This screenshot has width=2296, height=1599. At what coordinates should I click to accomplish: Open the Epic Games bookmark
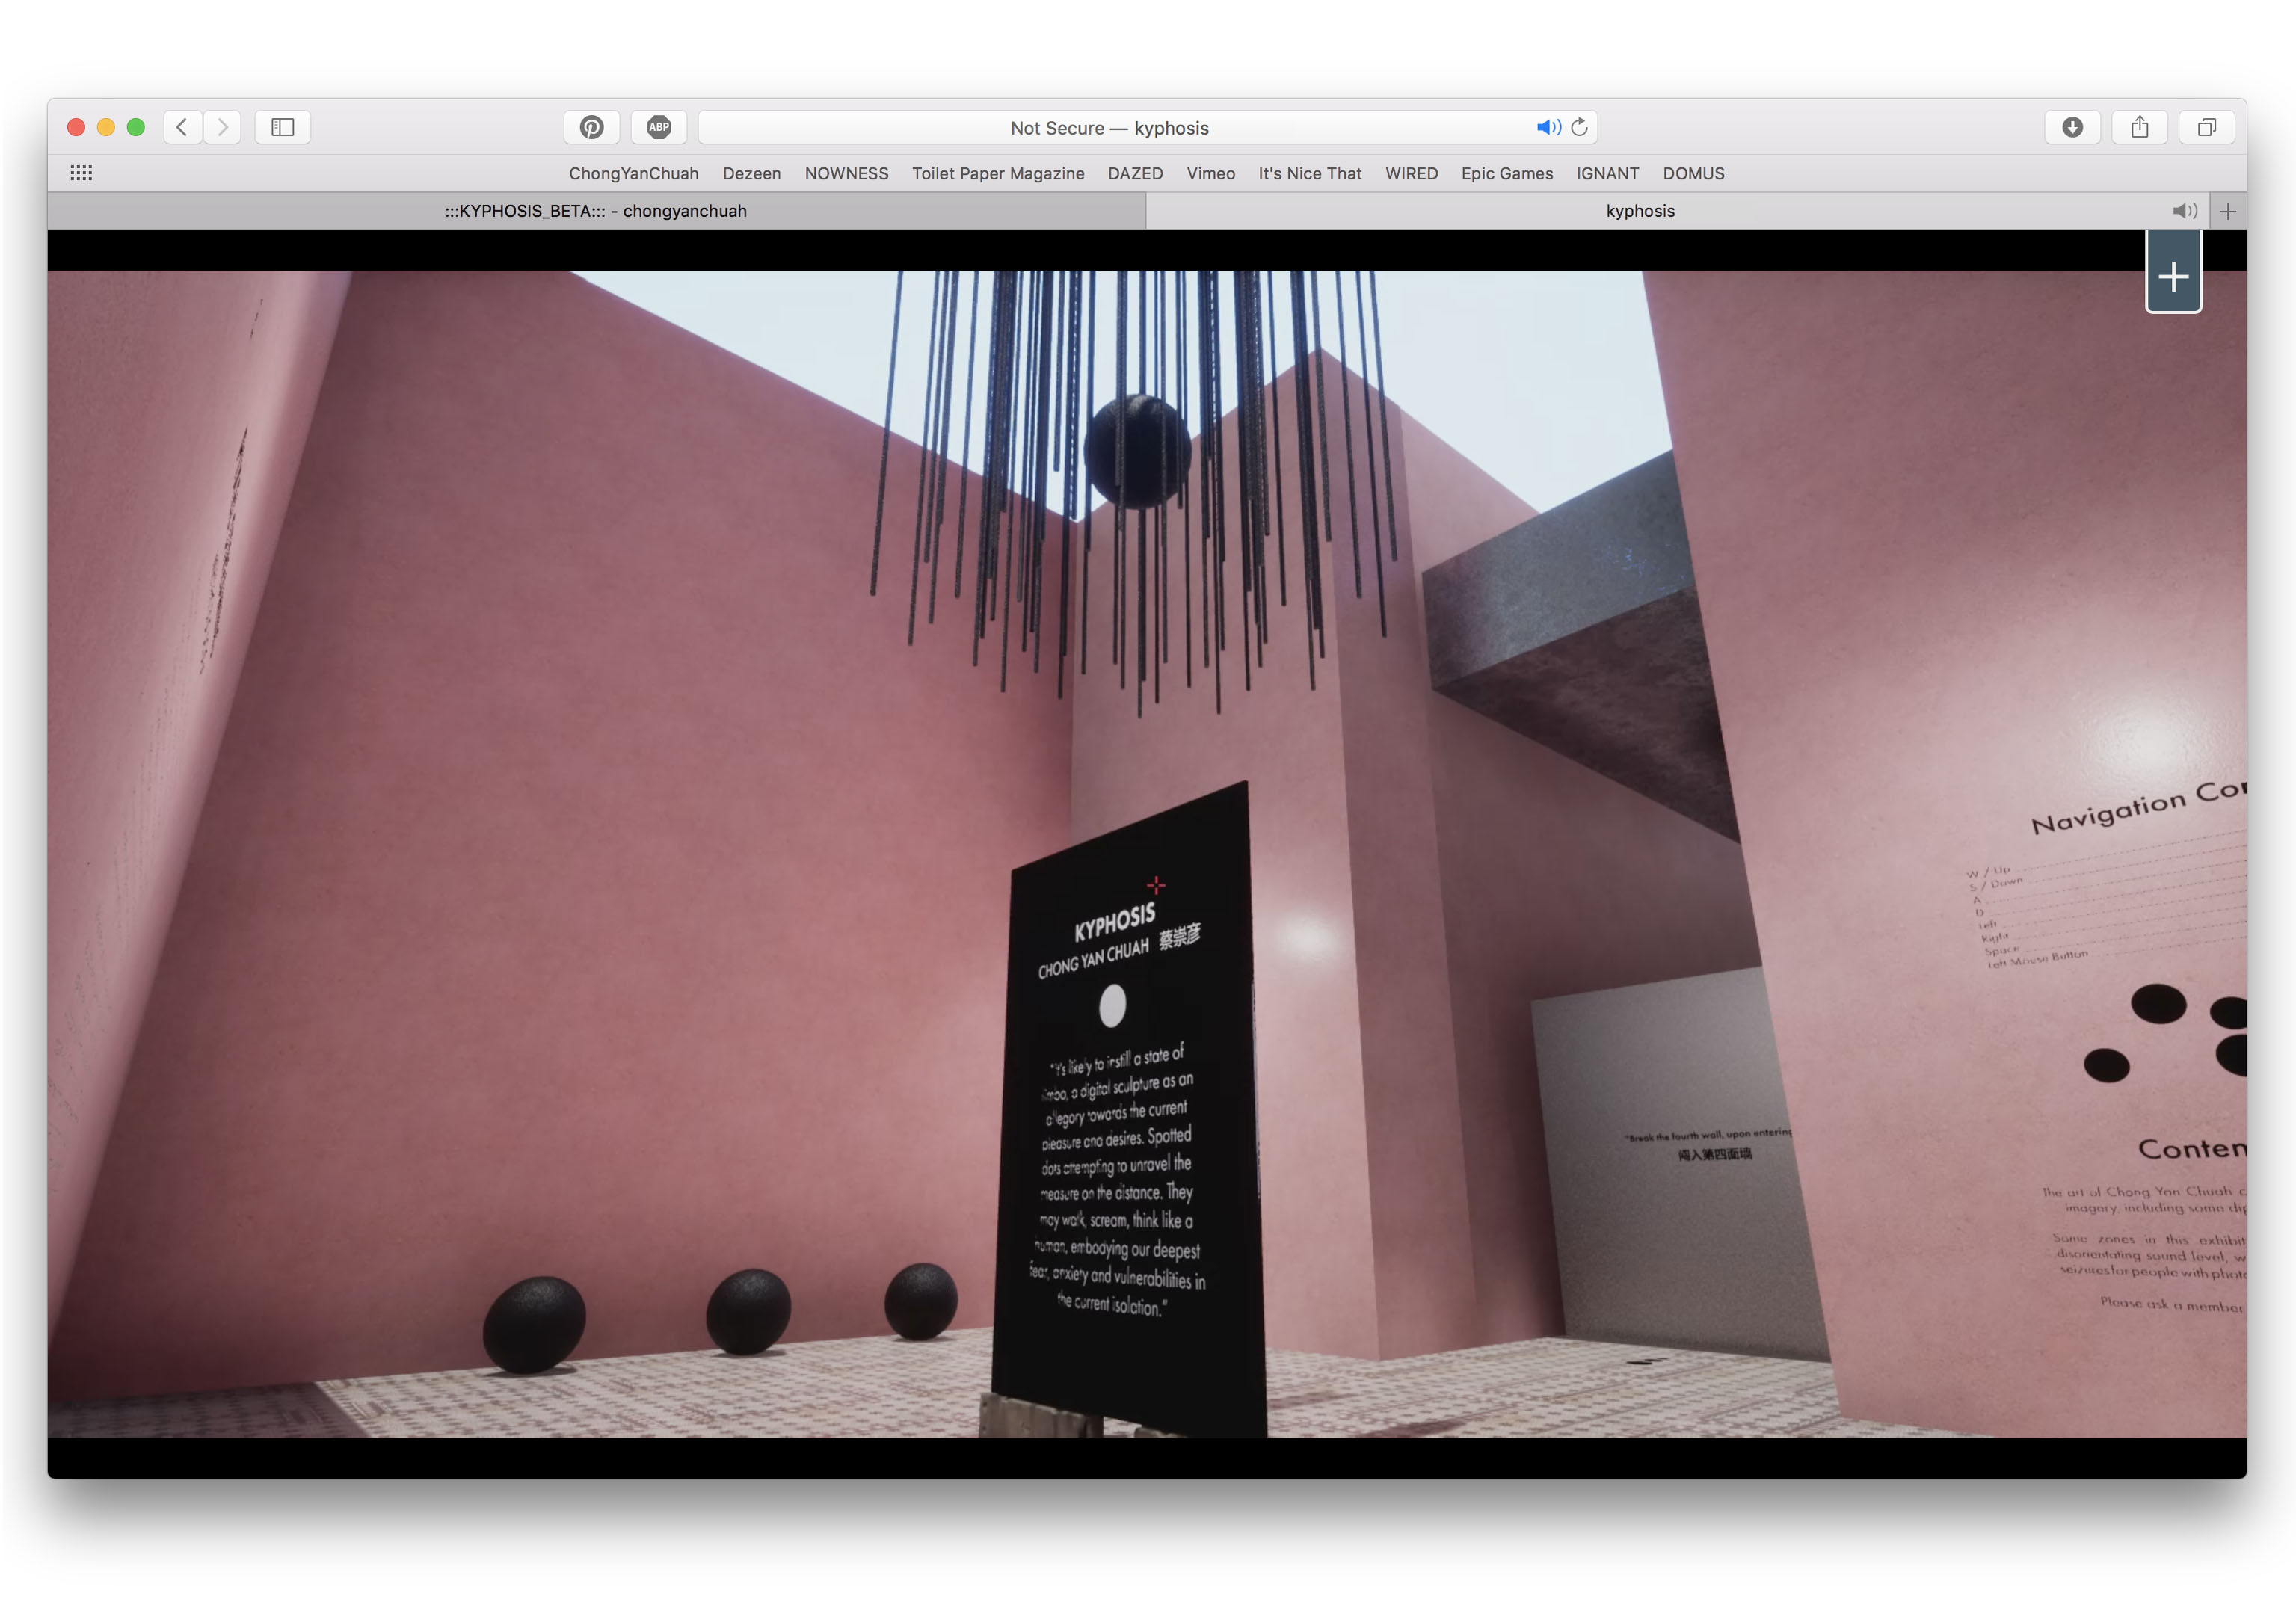1506,173
